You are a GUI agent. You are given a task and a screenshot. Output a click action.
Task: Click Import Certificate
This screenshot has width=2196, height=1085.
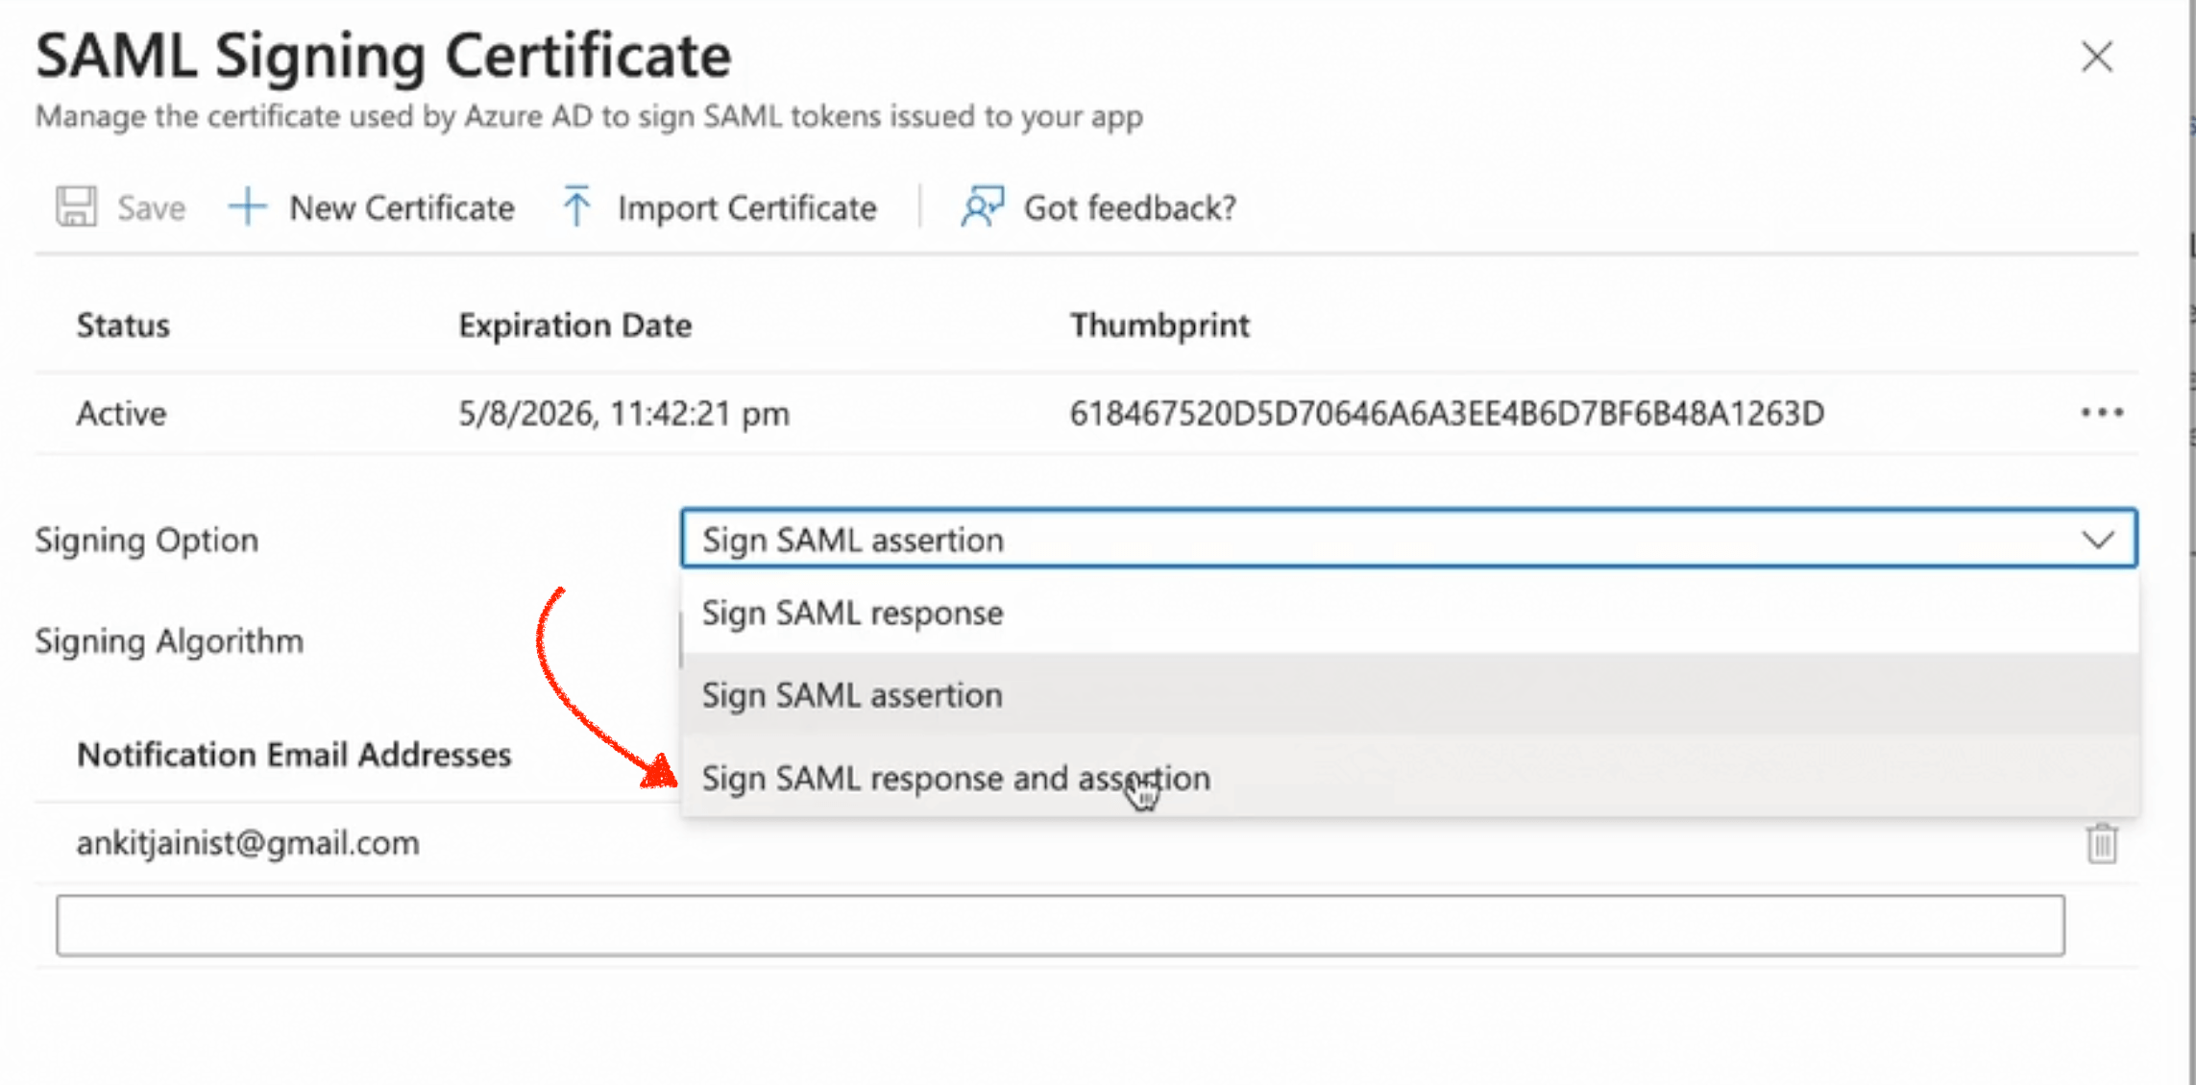pos(745,205)
